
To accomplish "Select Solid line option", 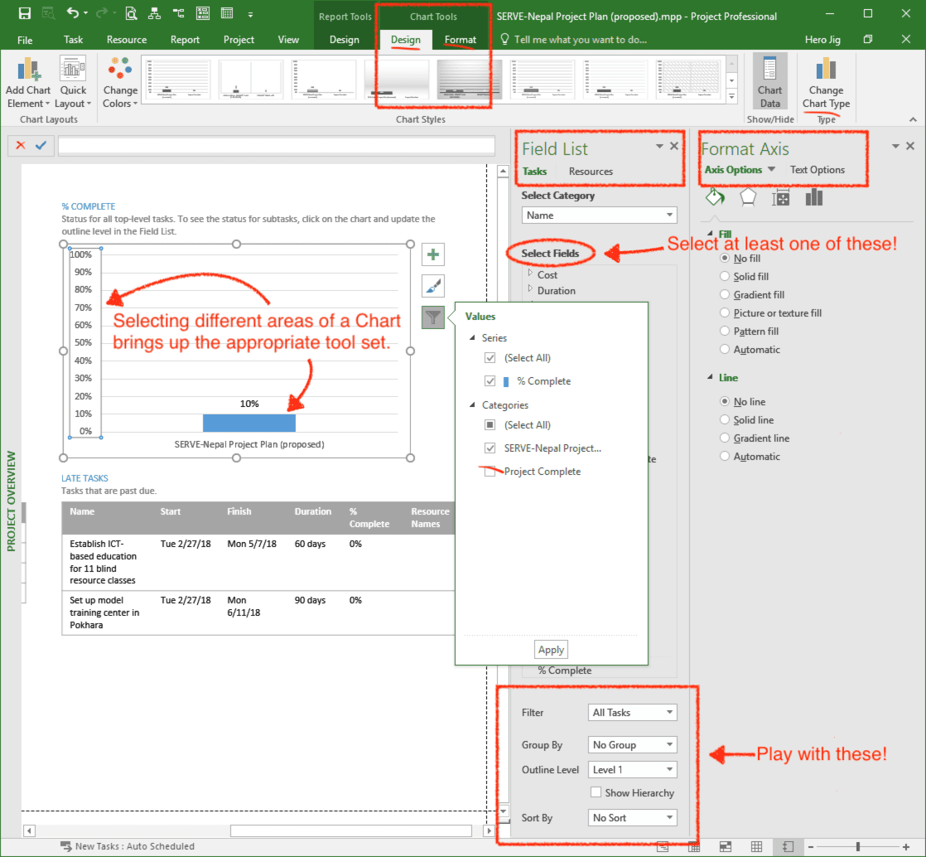I will point(725,419).
